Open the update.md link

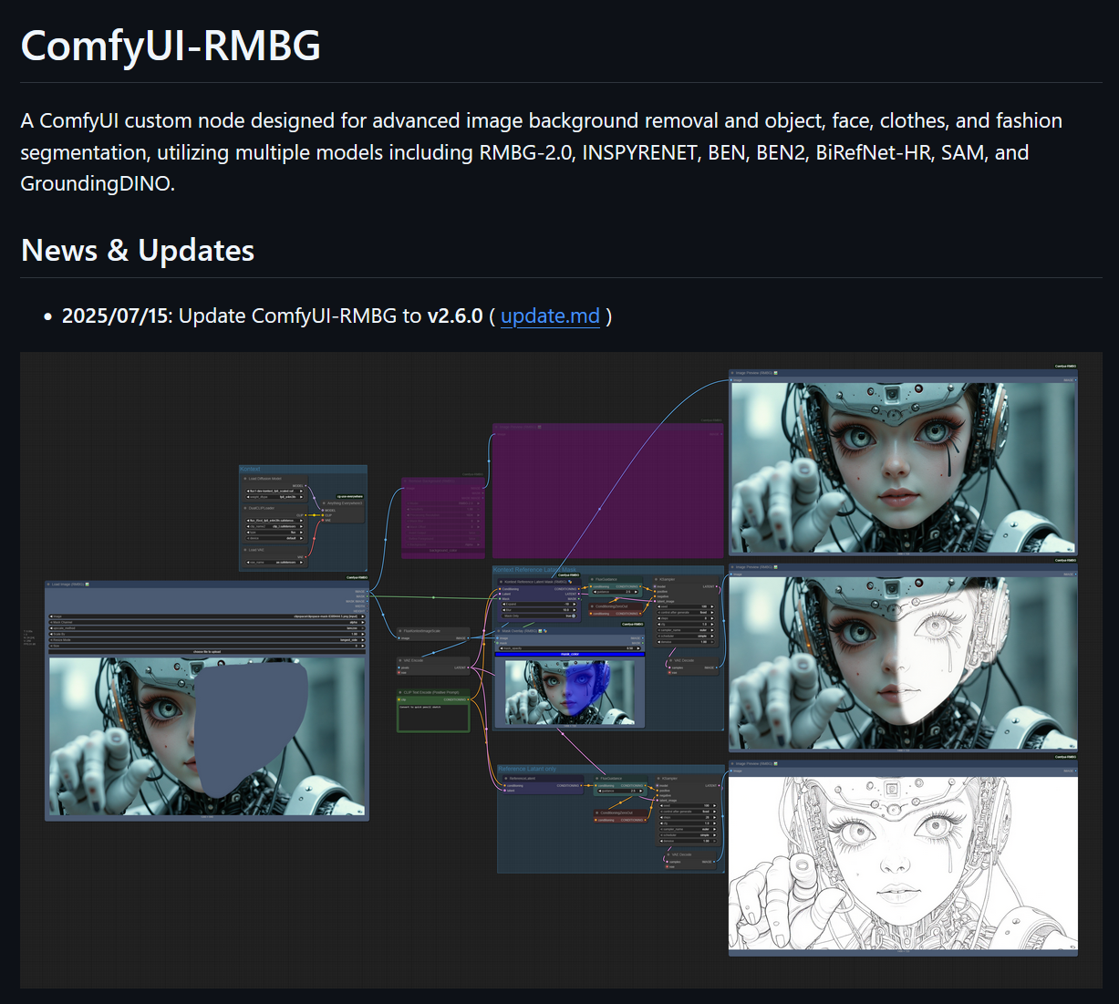pos(550,316)
